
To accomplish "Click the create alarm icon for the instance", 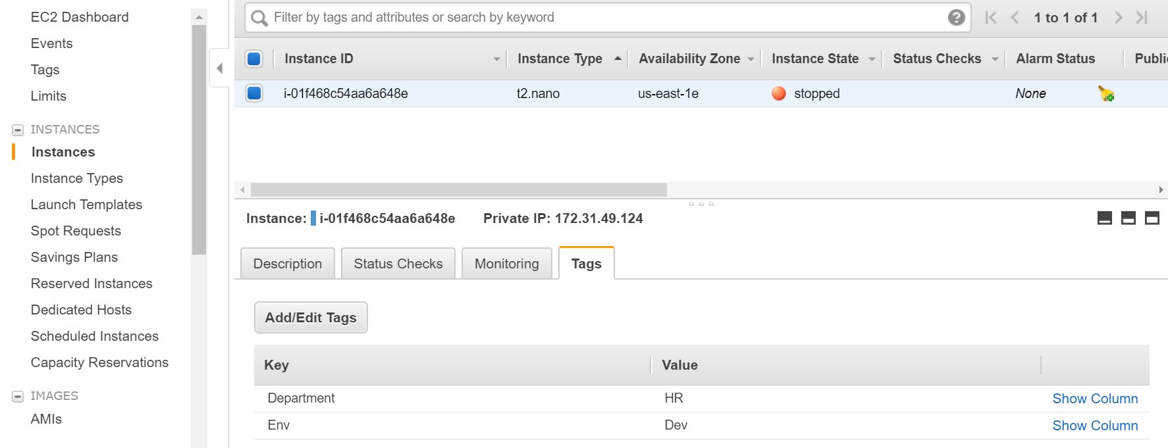I will [x=1106, y=94].
